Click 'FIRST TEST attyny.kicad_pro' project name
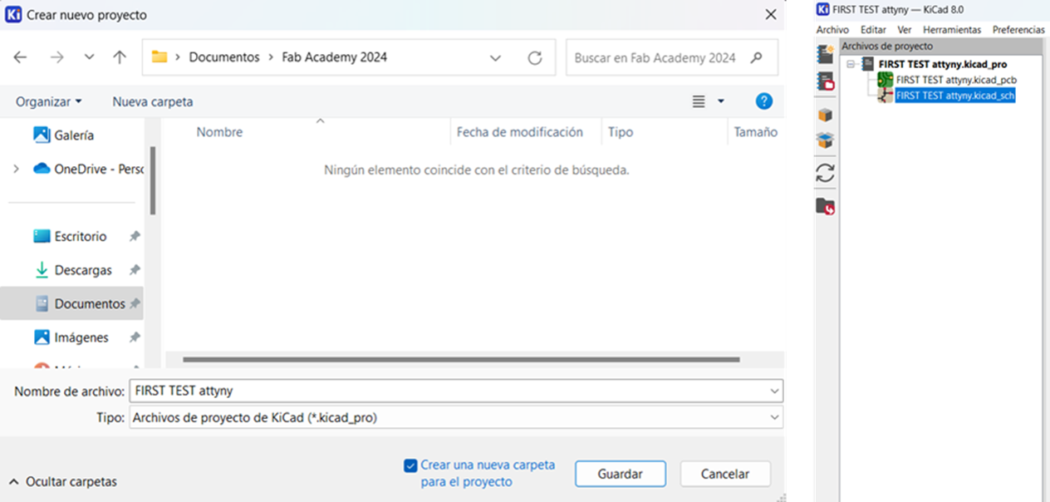 943,64
